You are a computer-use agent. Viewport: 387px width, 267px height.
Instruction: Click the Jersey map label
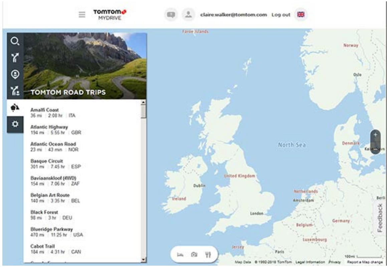[x=238, y=247]
